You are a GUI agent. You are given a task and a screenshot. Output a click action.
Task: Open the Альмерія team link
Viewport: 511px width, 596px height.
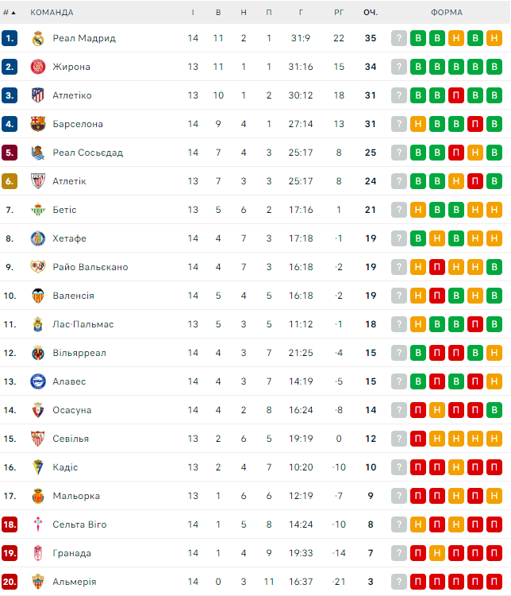[74, 582]
